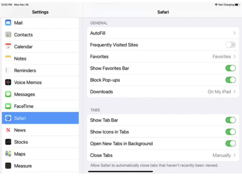The width and height of the screenshot is (242, 181).
Task: Open News settings row
Action: [20, 130]
